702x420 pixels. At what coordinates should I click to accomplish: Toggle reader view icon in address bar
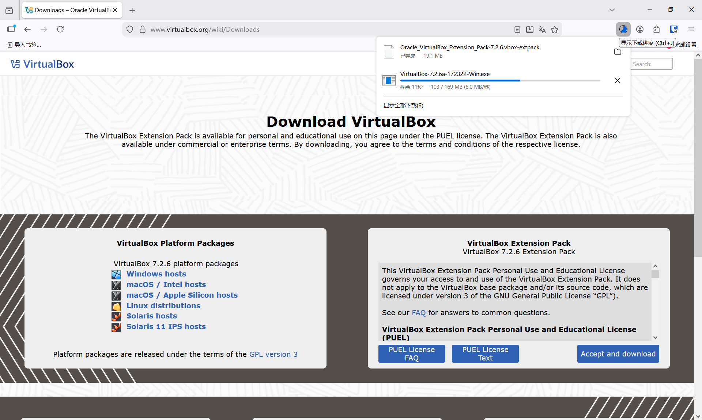tap(517, 30)
